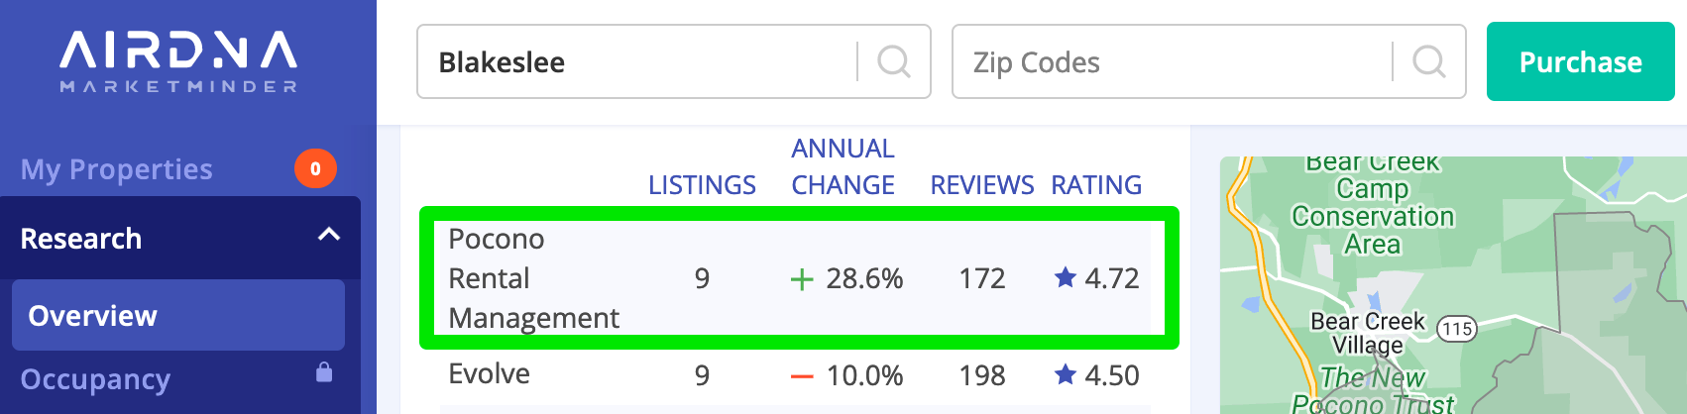Click the 172 reviews value
This screenshot has height=414, width=1687.
coord(982,278)
